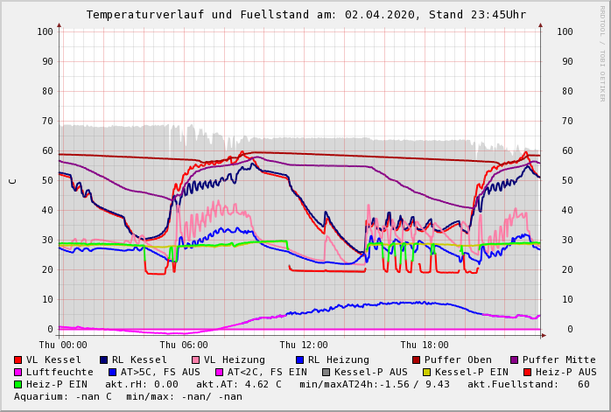
Task: Select the dark red Puffer Oben swatch
Action: tap(416, 360)
